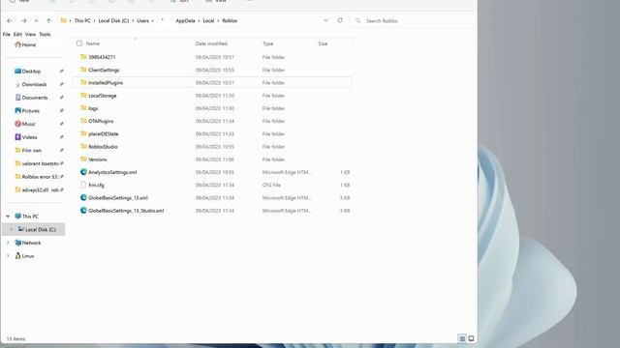Click the Versions folder icon
Image resolution: width=620 pixels, height=348 pixels.
[x=83, y=159]
